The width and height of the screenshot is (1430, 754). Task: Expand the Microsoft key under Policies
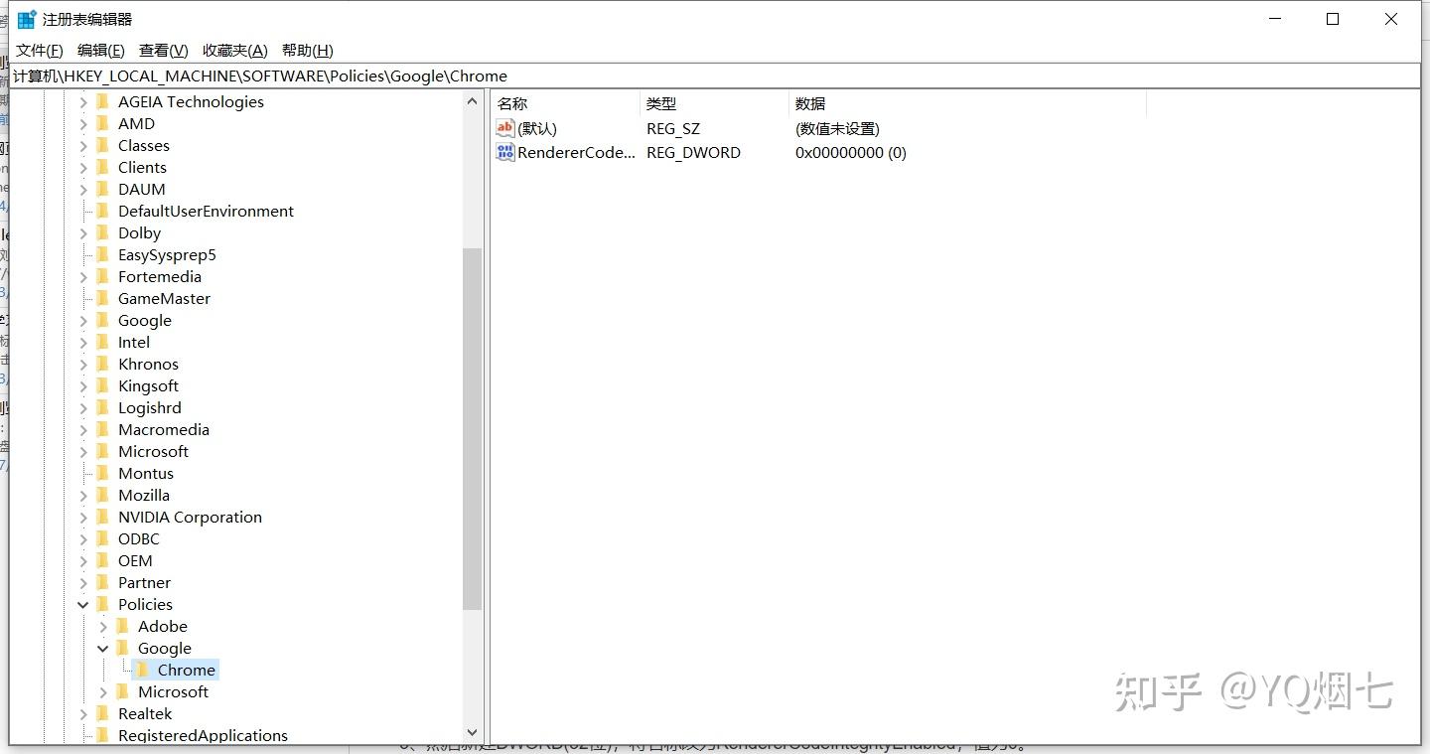[103, 692]
